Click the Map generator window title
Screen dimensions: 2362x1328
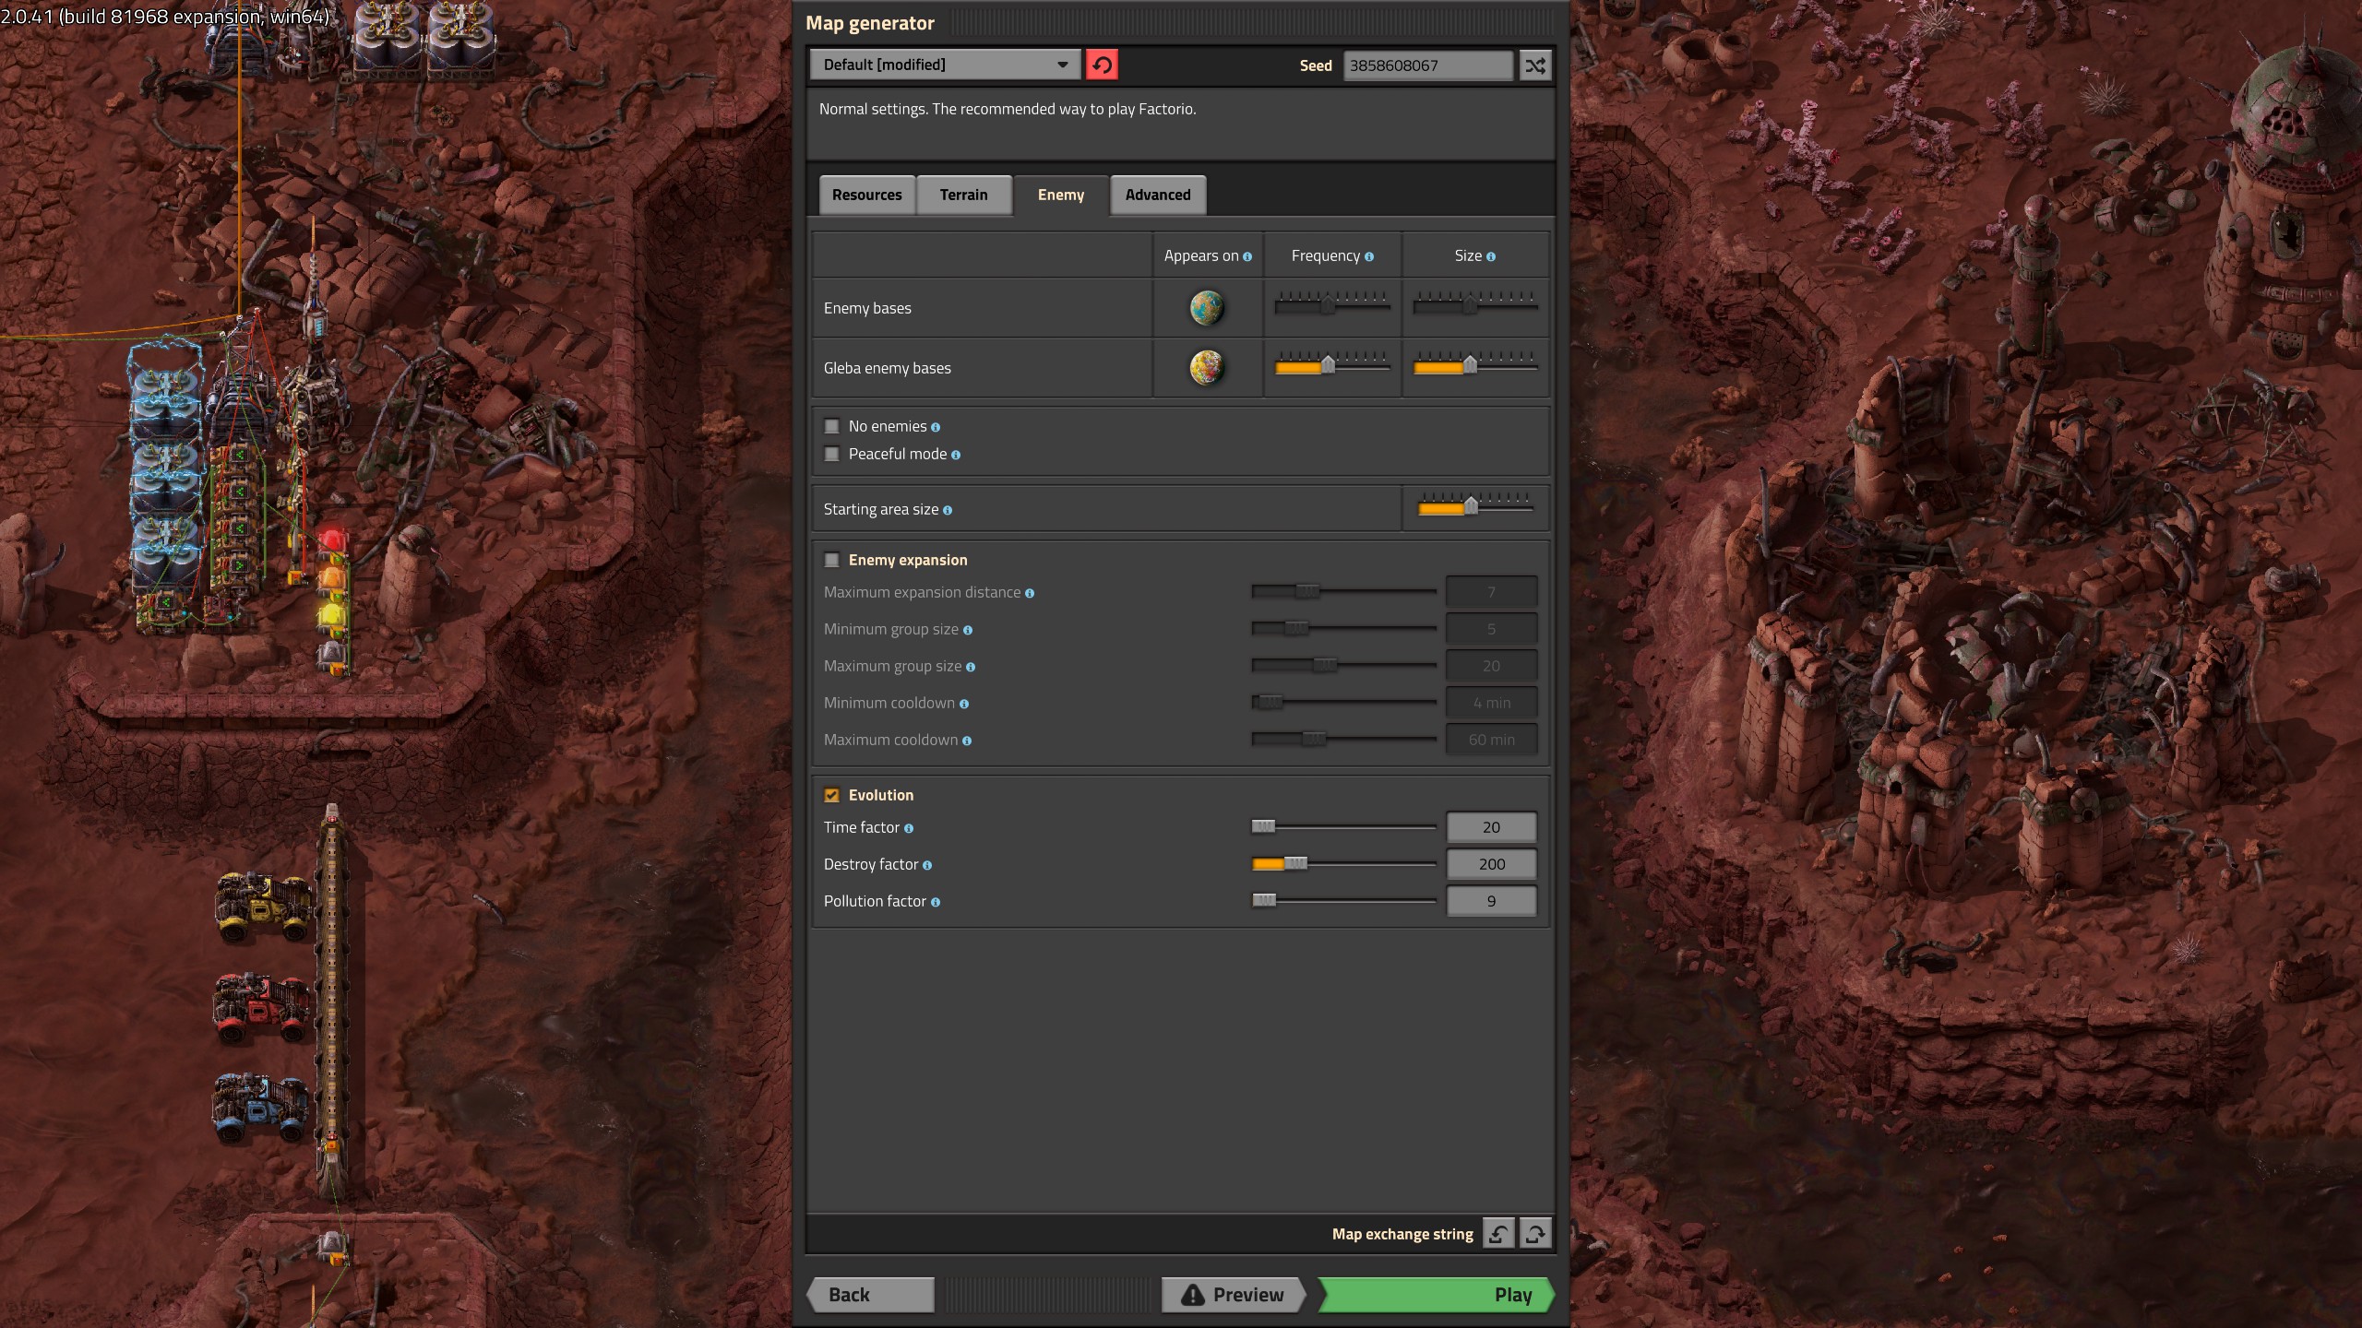870,23
